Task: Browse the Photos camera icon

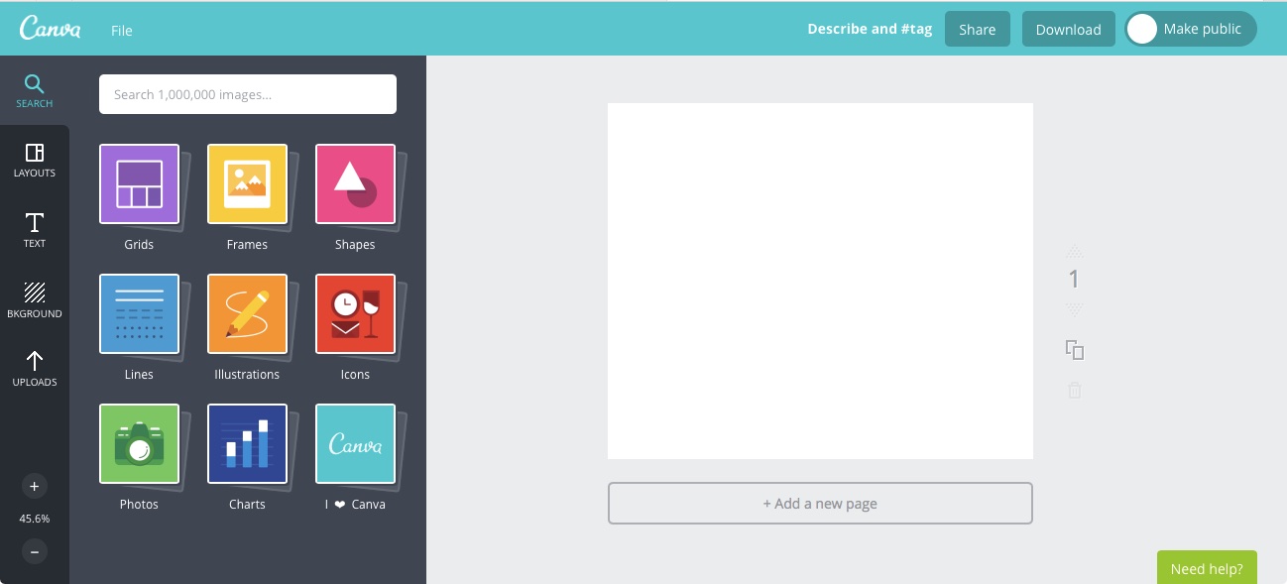Action: click(x=139, y=444)
